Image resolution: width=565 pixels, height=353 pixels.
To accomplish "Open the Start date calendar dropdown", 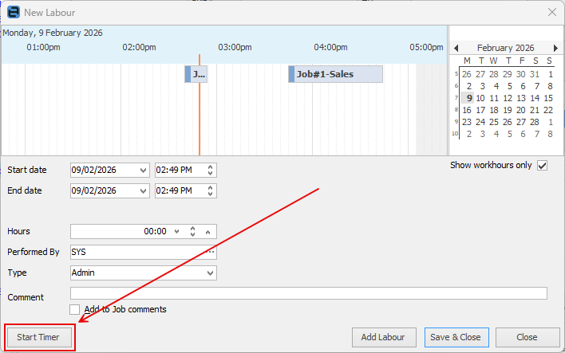I will point(143,170).
